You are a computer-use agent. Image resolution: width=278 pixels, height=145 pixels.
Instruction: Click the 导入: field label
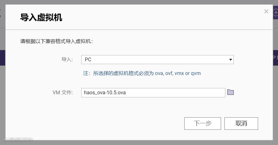67,59
